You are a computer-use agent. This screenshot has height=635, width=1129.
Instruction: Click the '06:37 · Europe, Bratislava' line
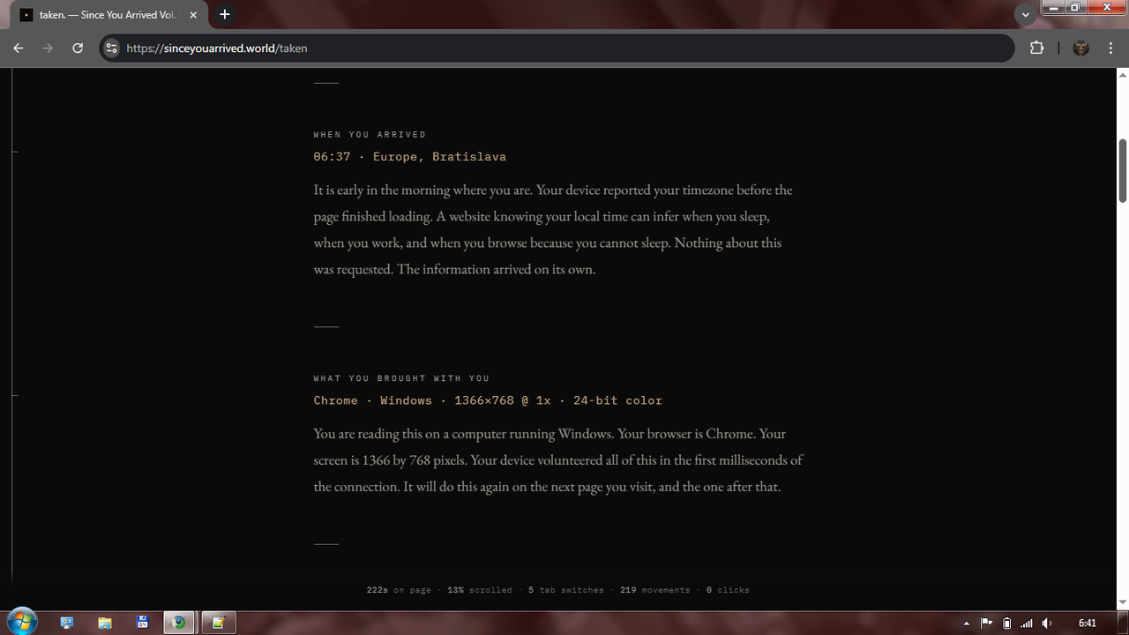[x=409, y=157]
